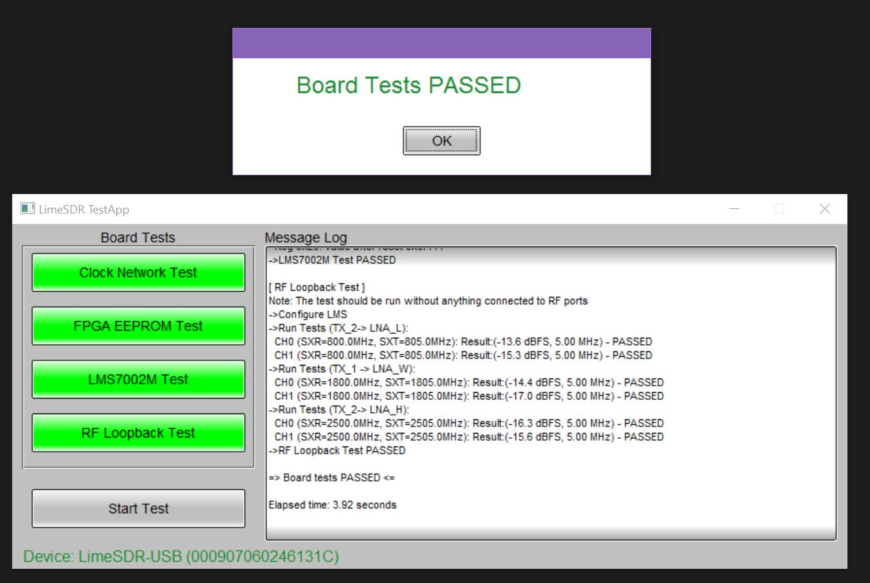Click the '=> Board tests PASSED <=' log line

[331, 478]
